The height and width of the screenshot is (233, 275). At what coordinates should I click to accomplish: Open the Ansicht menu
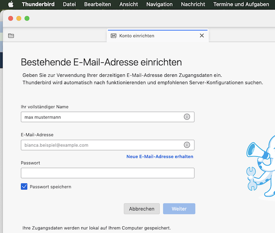pos(128,4)
